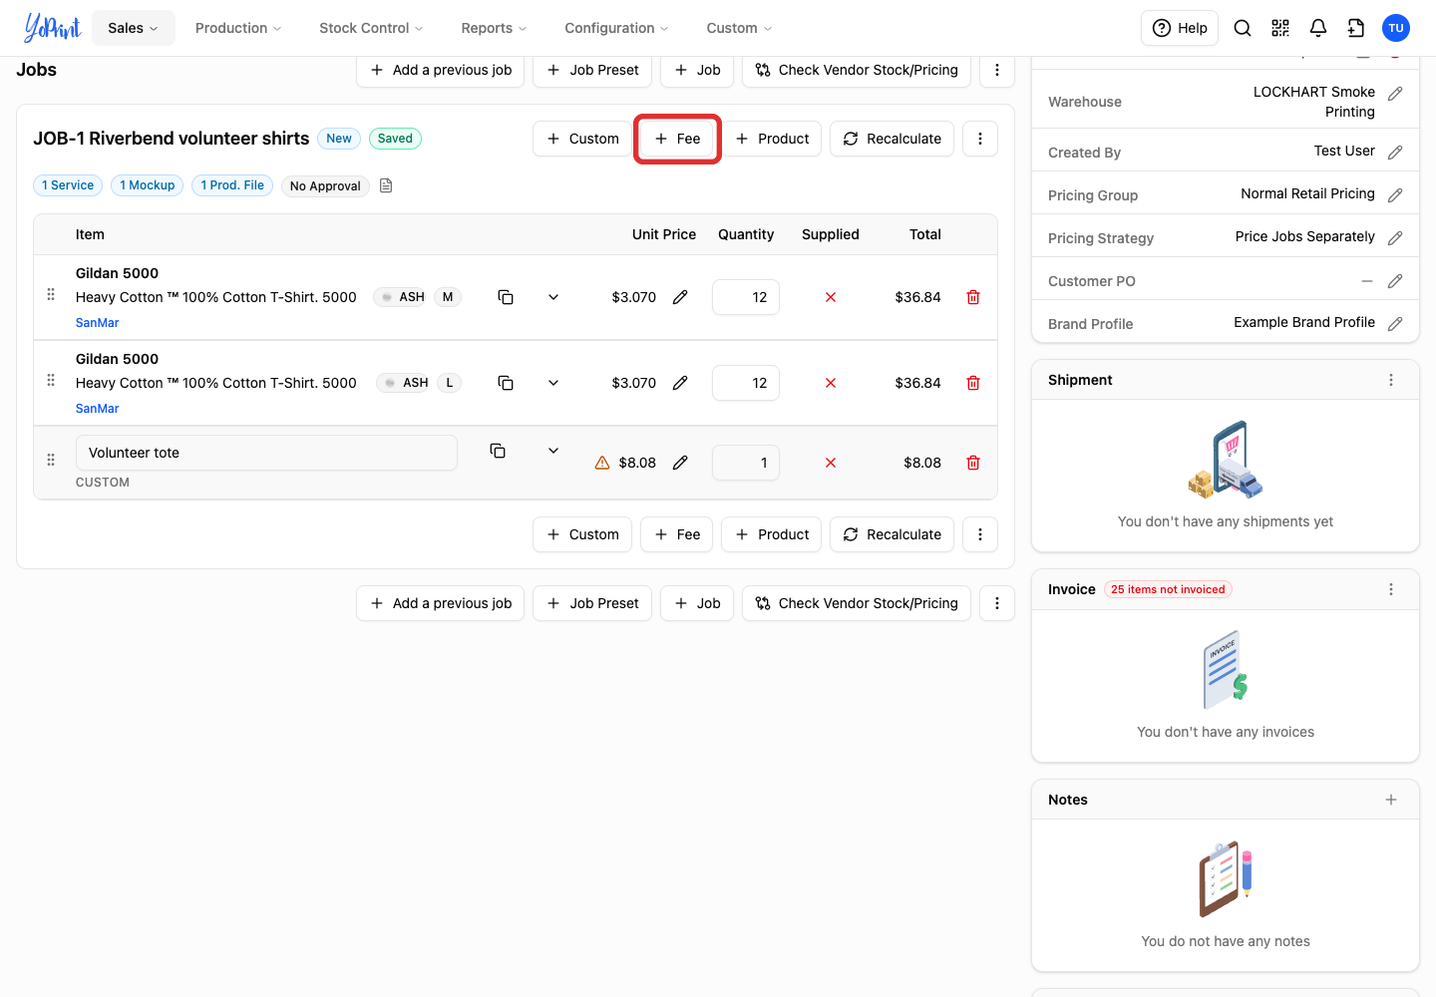Edit the Pricing Strategy pencil icon
The width and height of the screenshot is (1436, 997).
pos(1395,237)
